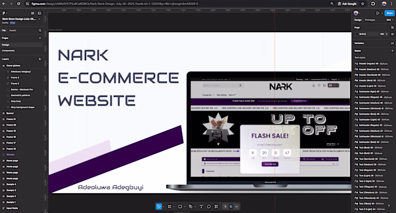Image resolution: width=396 pixels, height=213 pixels.
Task: Click browser back arrow
Action: [x=3, y=4]
